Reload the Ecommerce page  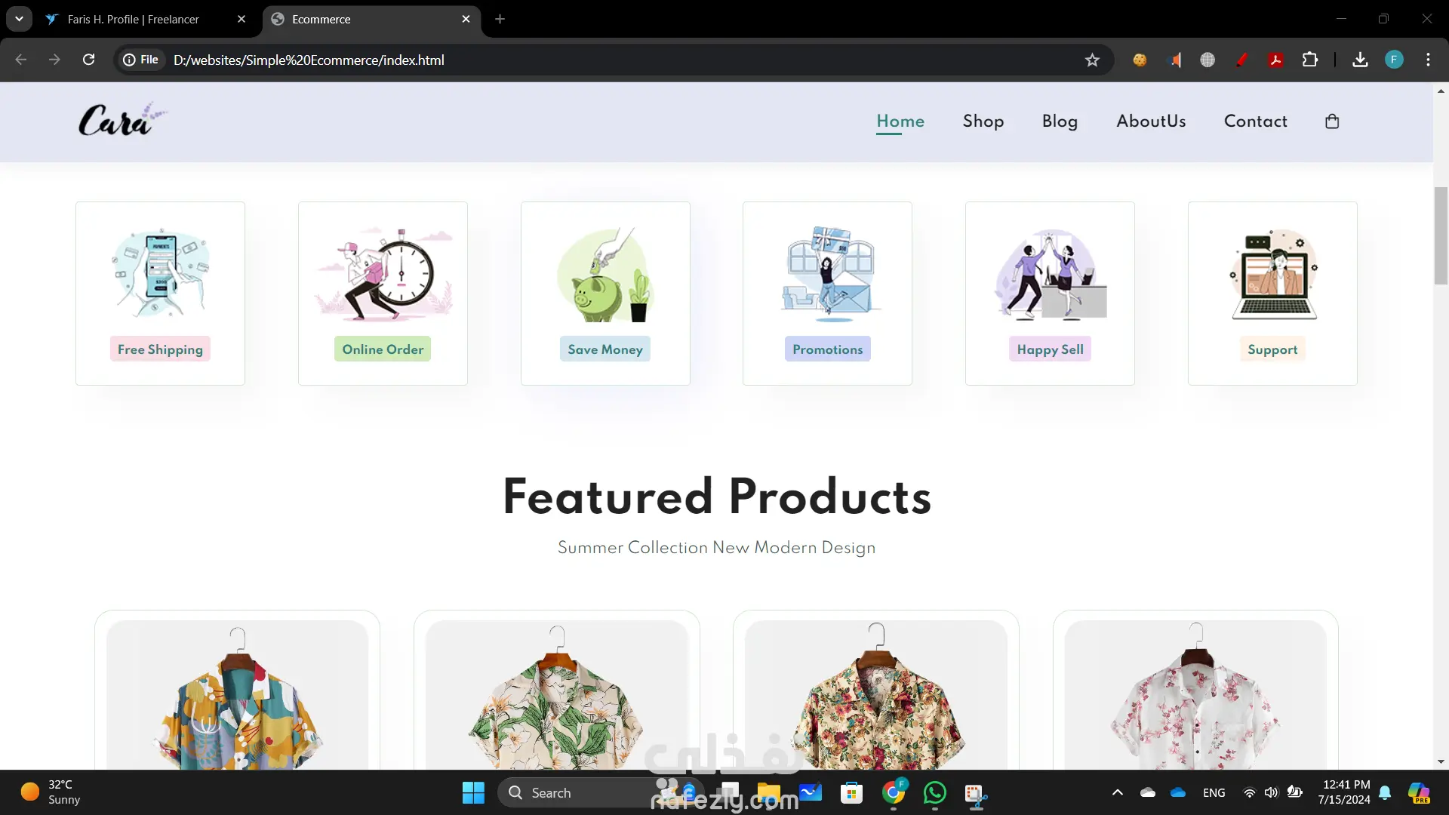88,60
